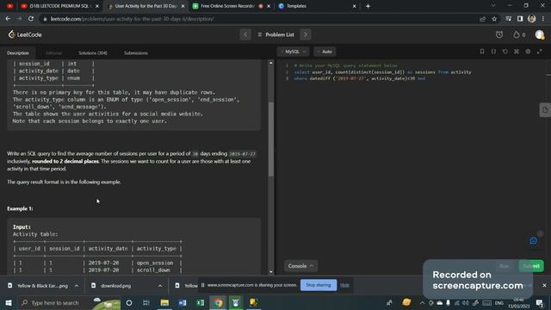
Task: Open the MySQL language dropdown
Action: (294, 52)
